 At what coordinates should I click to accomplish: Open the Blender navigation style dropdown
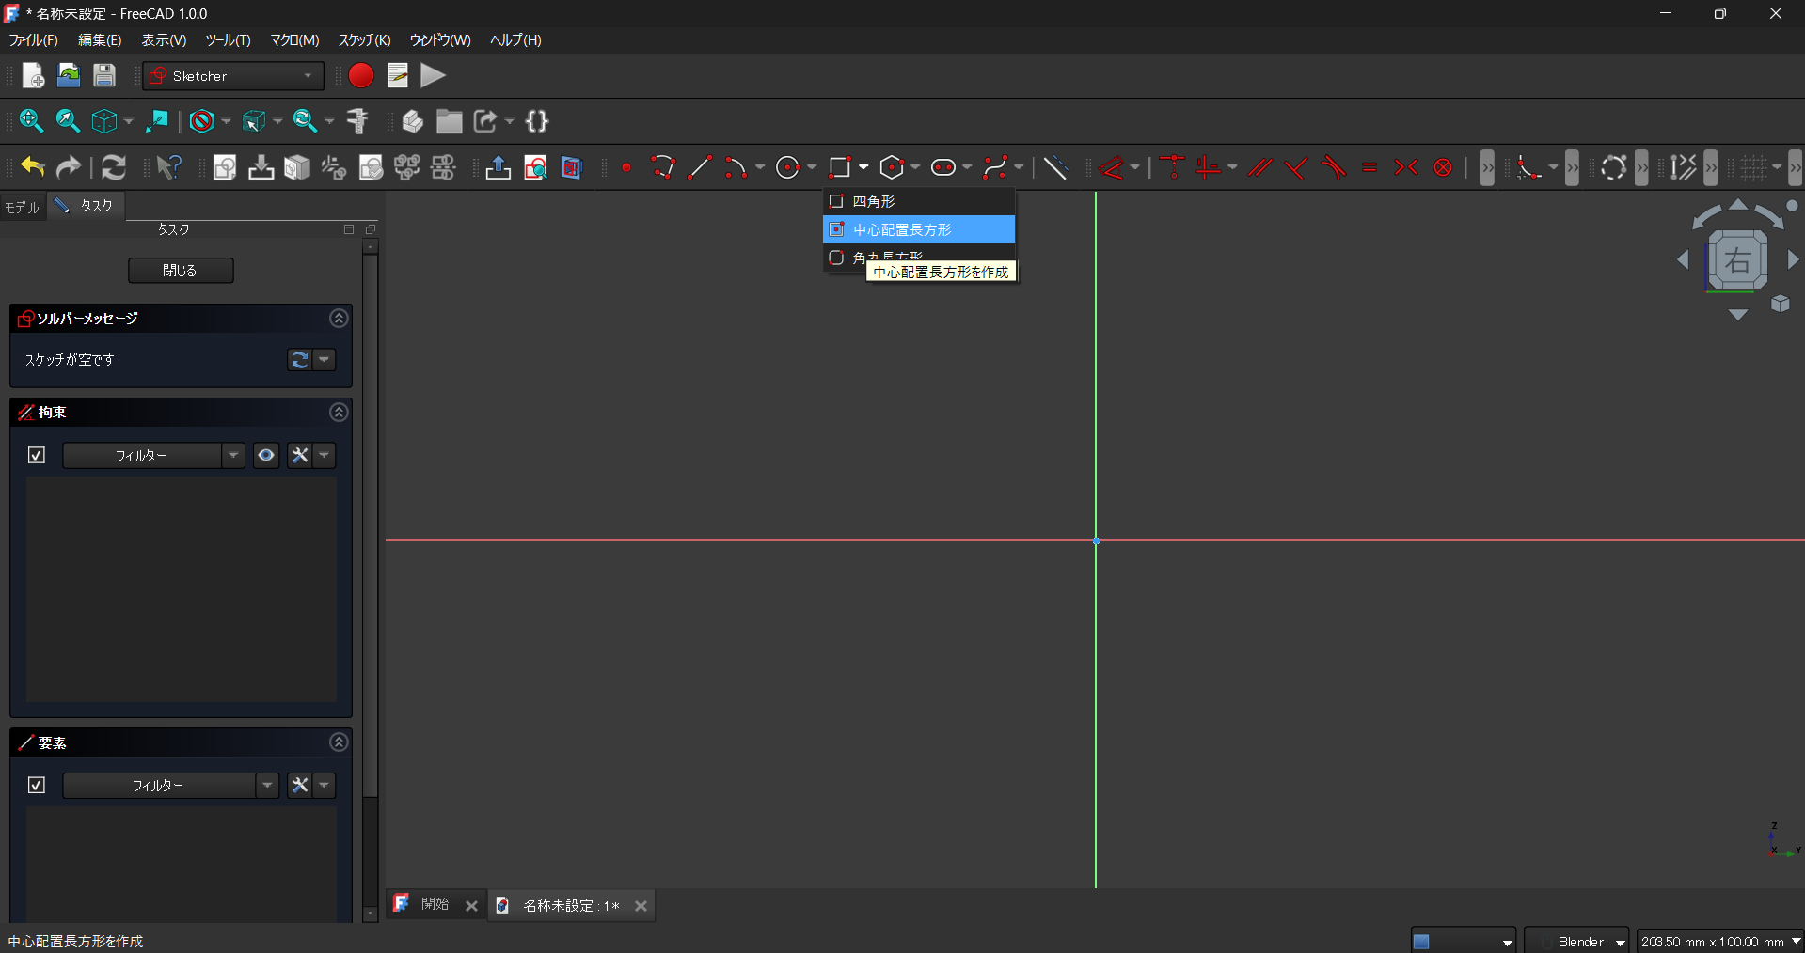click(1576, 941)
